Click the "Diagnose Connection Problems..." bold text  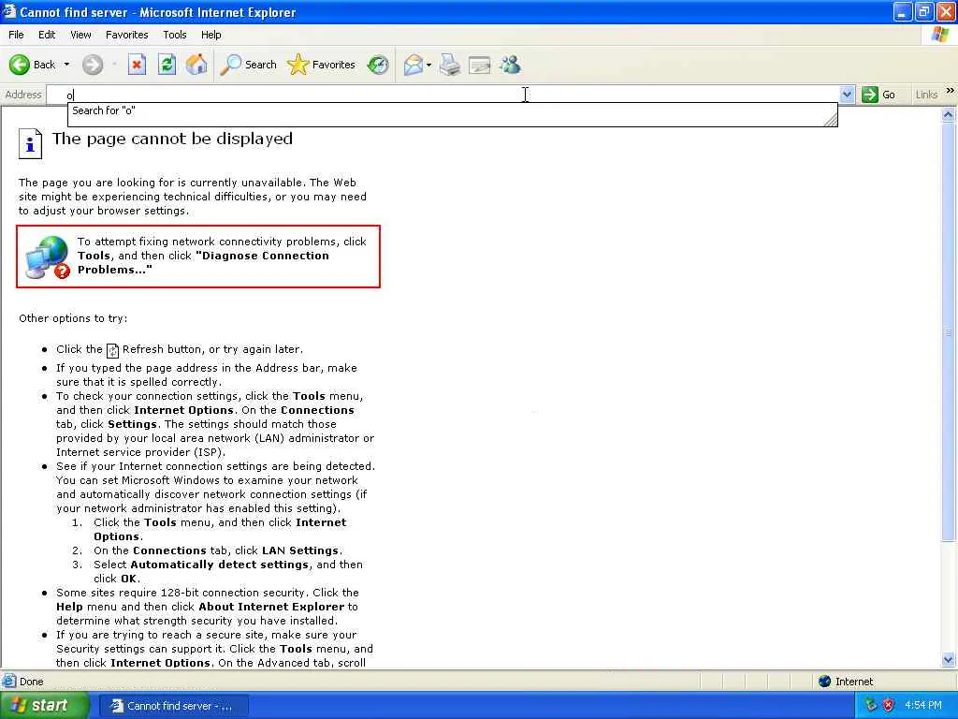point(203,262)
